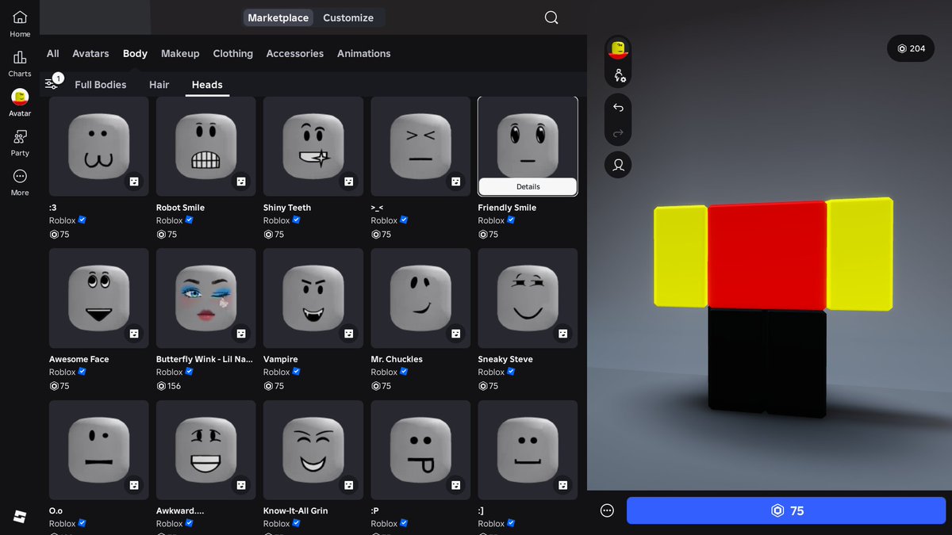Click try-on icon on Sneaky Steve head
952x535 pixels.
(x=563, y=333)
